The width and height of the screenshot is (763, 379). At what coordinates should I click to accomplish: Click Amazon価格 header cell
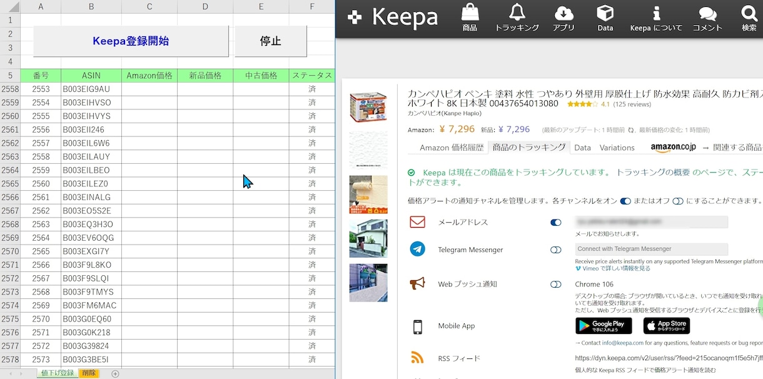[149, 76]
